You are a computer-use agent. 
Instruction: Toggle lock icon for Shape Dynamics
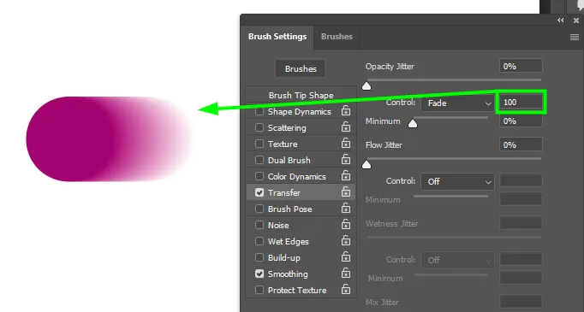[x=346, y=111]
